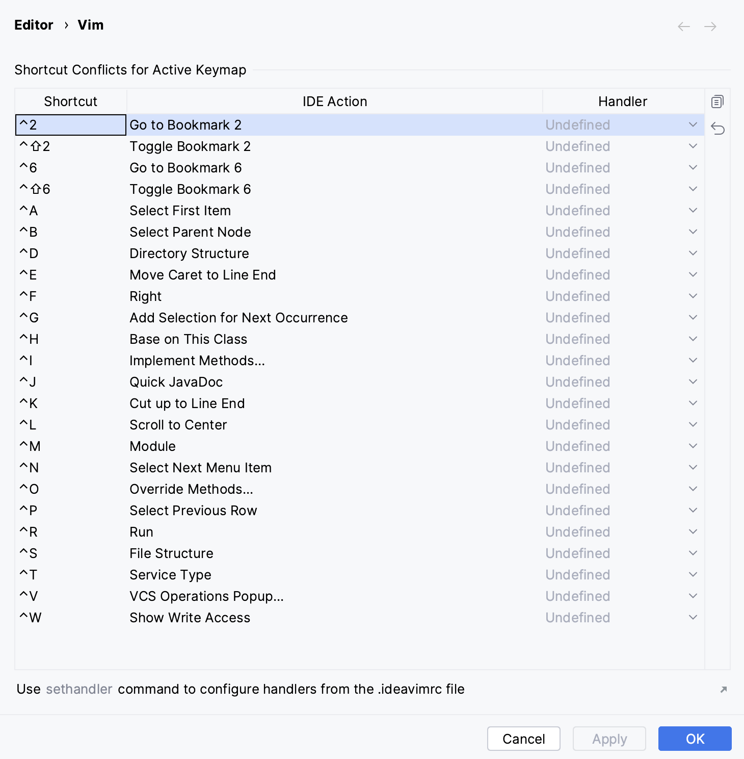Select the Base on This Class row
The image size is (744, 759).
click(360, 339)
